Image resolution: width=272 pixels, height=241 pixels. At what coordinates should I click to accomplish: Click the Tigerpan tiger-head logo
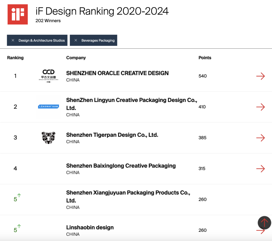[49, 137]
